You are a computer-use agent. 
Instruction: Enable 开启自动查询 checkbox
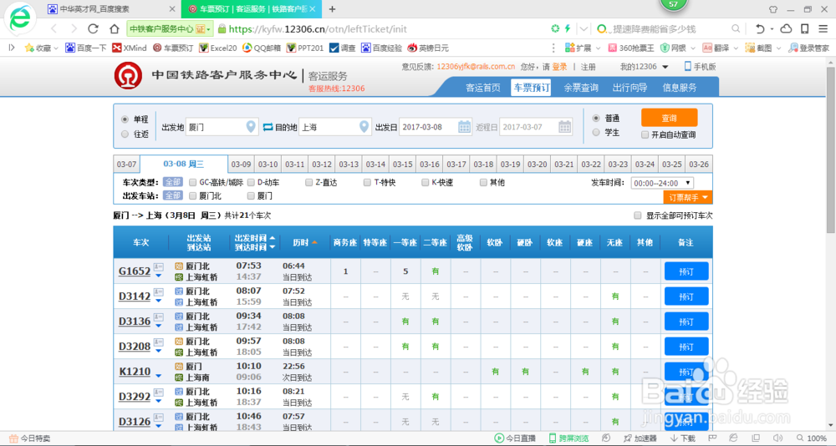pos(645,134)
